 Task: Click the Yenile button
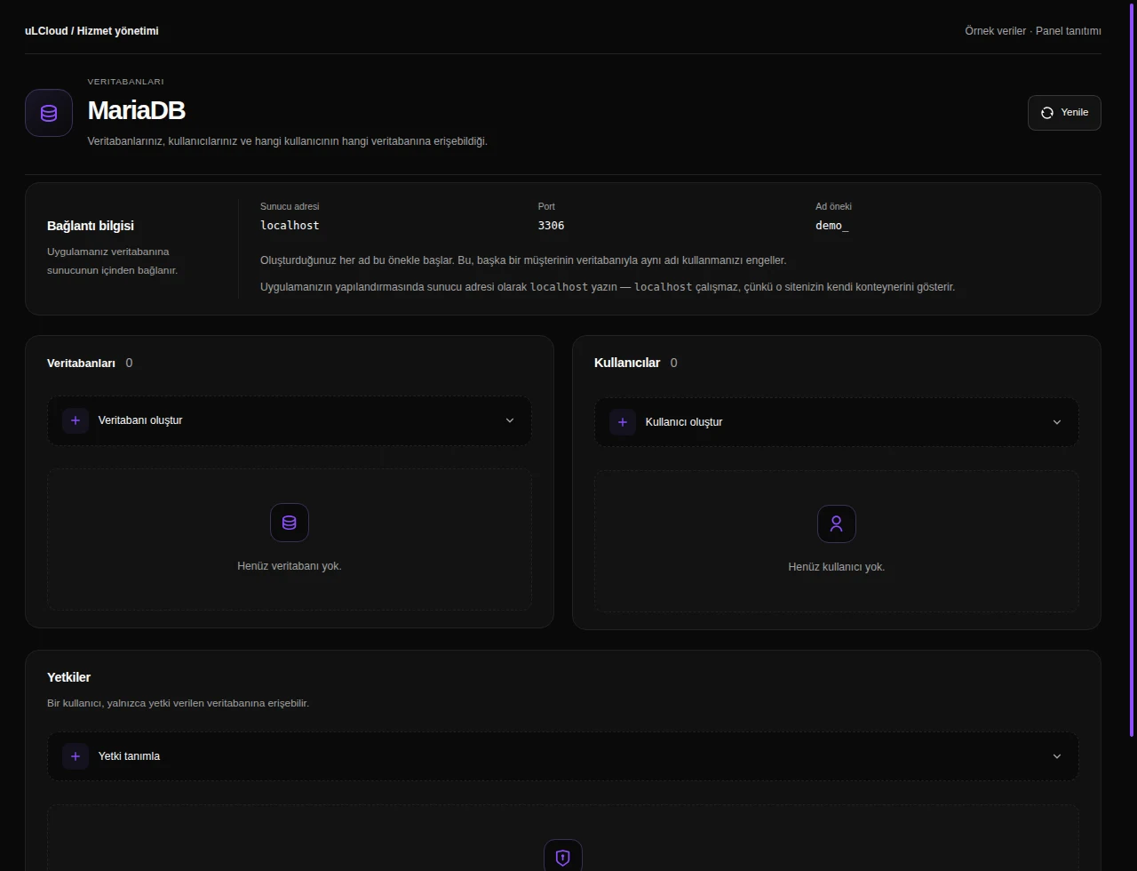1064,113
